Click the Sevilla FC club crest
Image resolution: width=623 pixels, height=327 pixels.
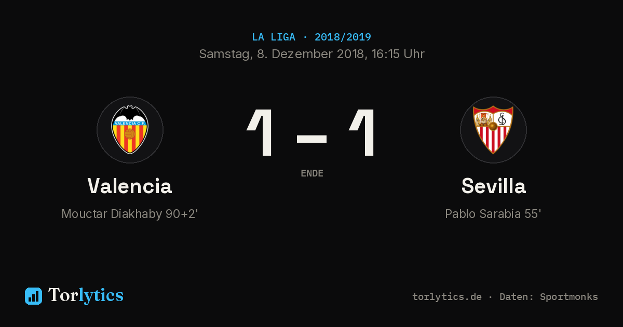pyautogui.click(x=493, y=130)
